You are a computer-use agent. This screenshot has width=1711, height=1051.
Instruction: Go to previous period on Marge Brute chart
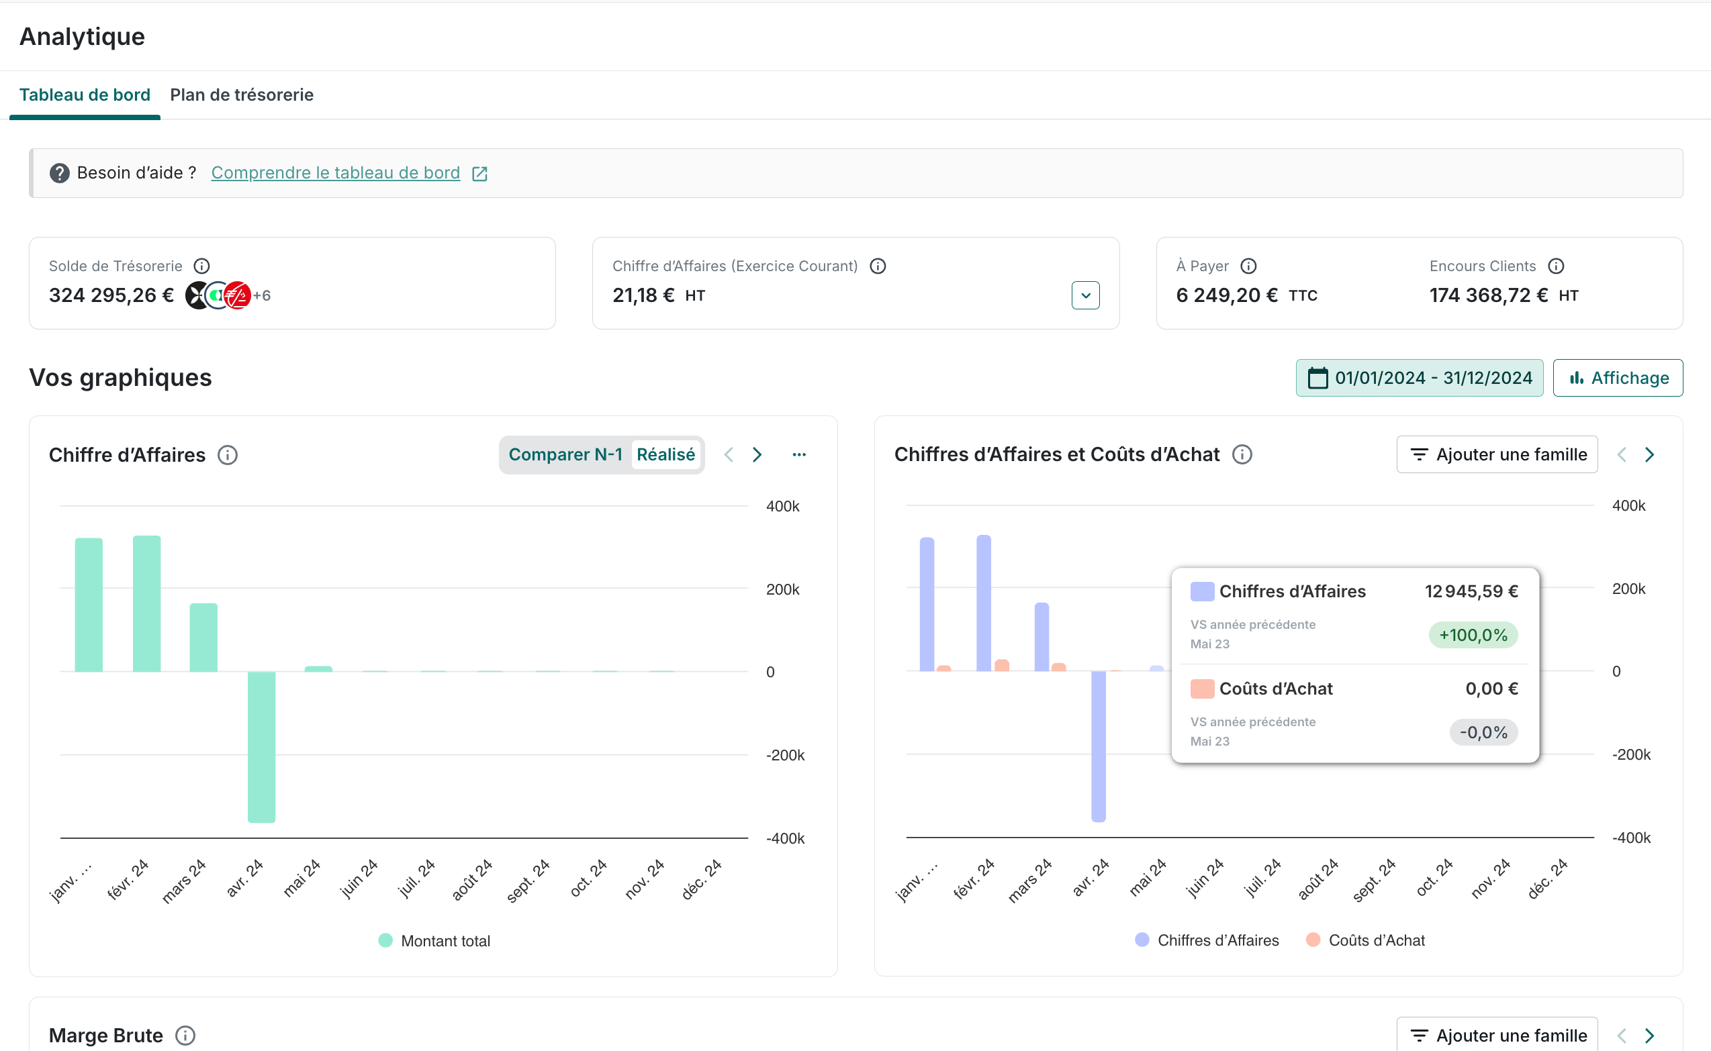point(1621,1036)
